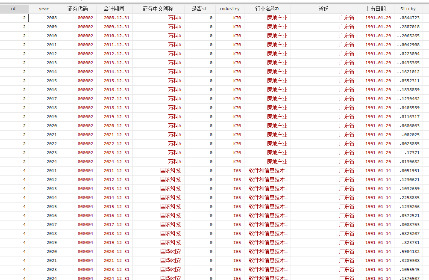Image resolution: width=429 pixels, height=280 pixels.
Task: Select the industry column header
Action: [229, 9]
